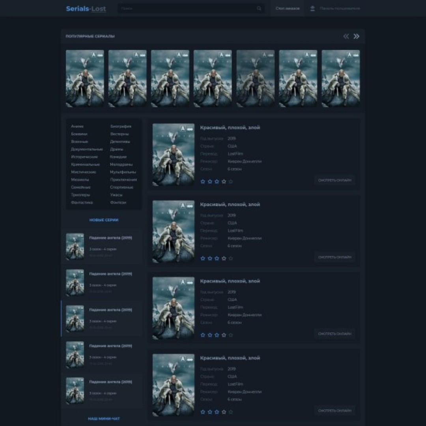Click the Наш мини-чат heading
This screenshot has width=426, height=426.
coord(104,419)
